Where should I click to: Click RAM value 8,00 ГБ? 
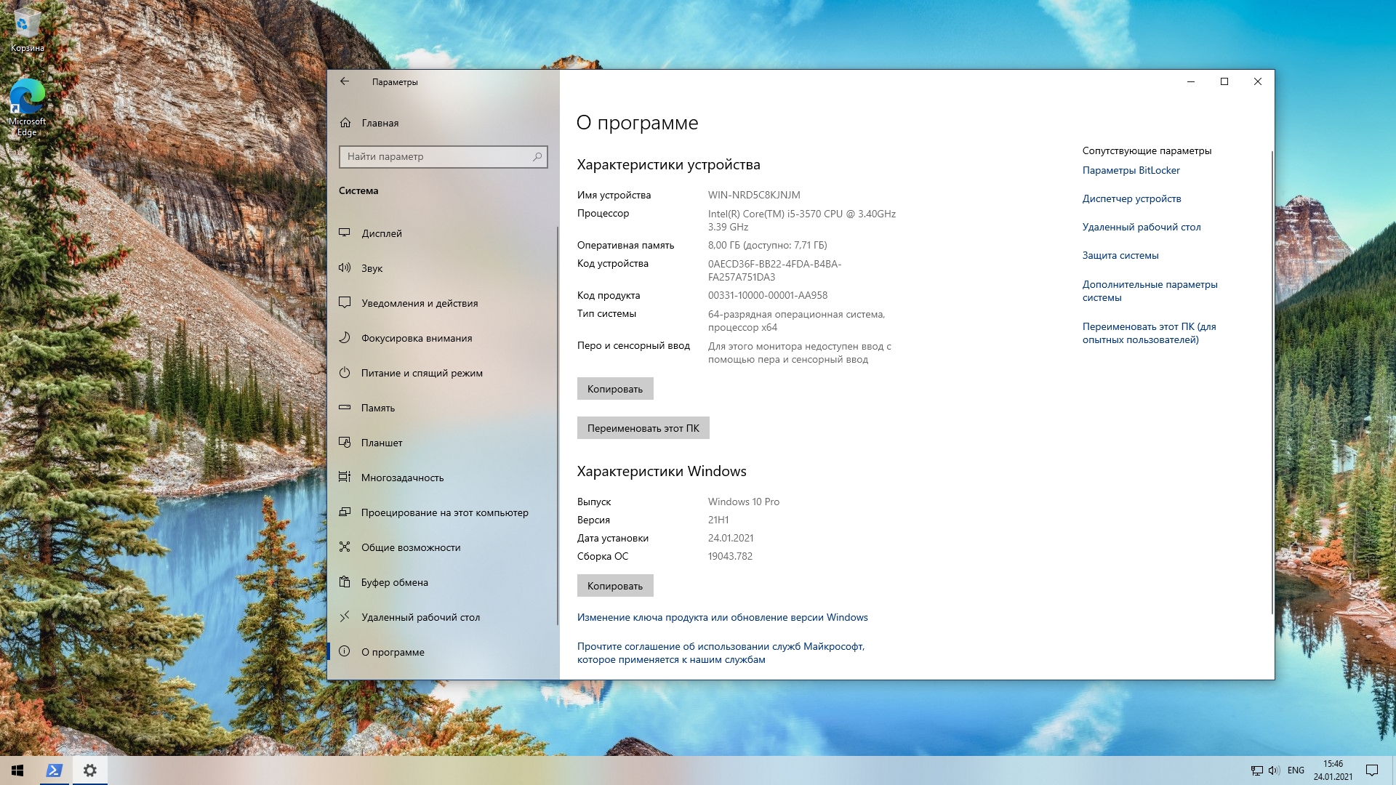coord(767,245)
